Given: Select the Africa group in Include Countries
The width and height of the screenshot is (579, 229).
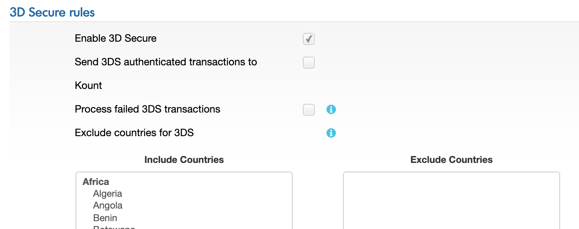Looking at the screenshot, I should click(x=96, y=182).
